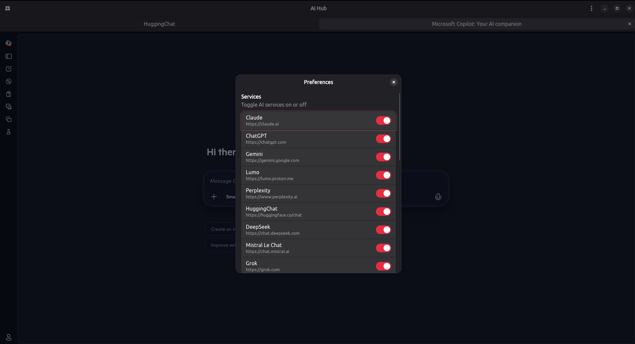Switch to the HuggingChat tab

(x=159, y=24)
